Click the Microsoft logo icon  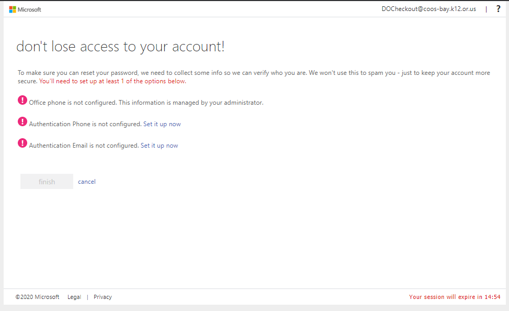point(13,9)
